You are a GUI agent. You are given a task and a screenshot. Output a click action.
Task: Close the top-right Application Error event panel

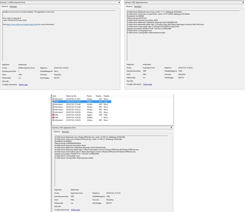point(243,3)
